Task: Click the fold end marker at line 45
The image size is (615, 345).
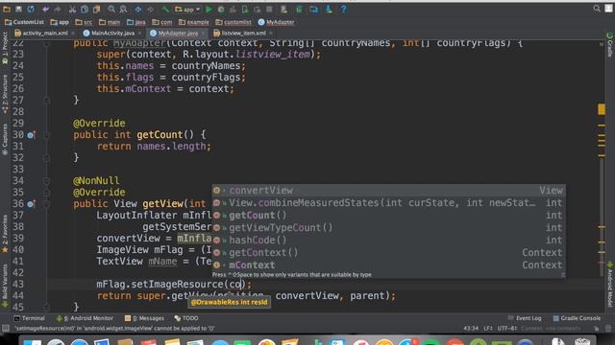Action: click(46, 308)
